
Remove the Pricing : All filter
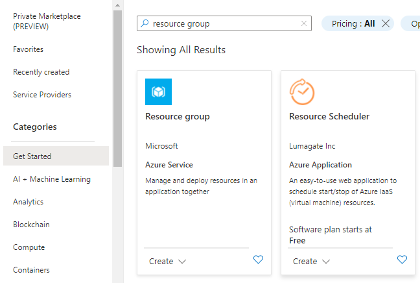click(x=386, y=23)
